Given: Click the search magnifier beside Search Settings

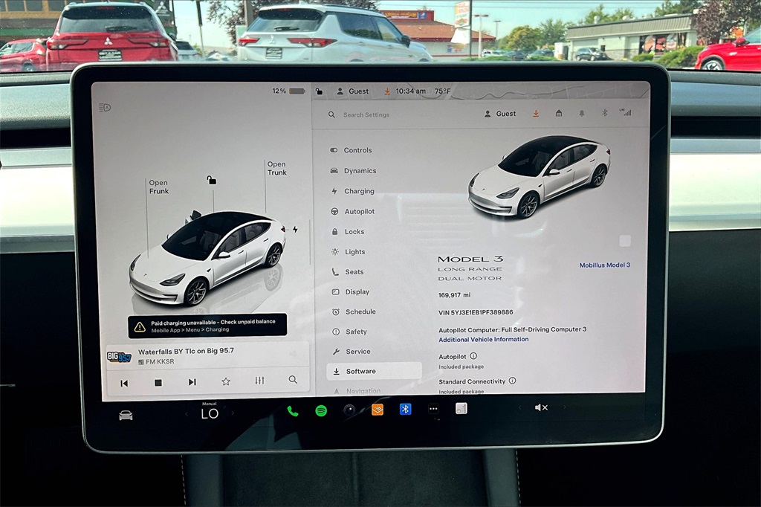Looking at the screenshot, I should 331,114.
